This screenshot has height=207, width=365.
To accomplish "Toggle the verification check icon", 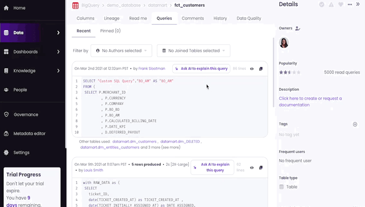I will [x=322, y=4].
